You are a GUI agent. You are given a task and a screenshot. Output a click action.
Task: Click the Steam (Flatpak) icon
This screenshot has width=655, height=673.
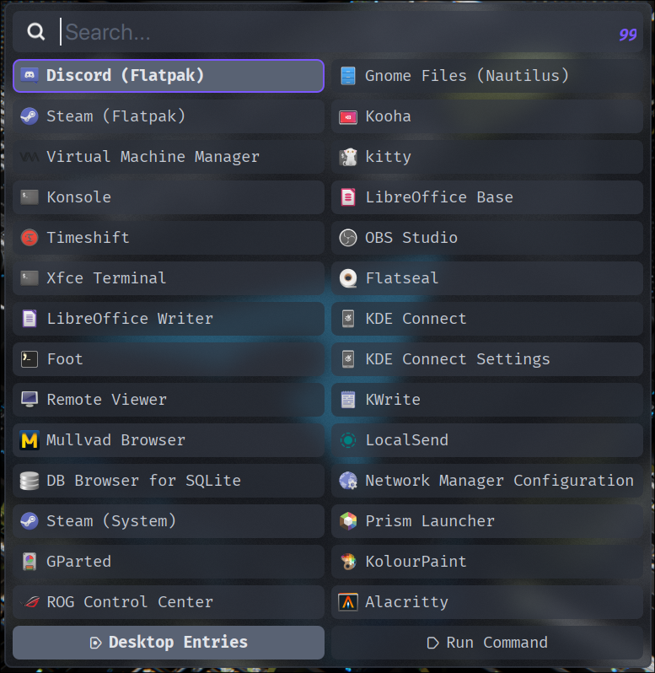click(30, 116)
